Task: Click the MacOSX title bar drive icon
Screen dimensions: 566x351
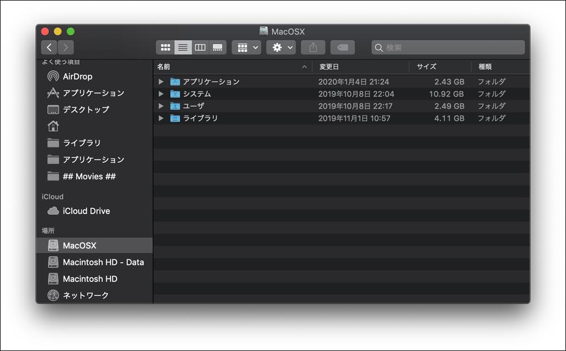Action: click(x=264, y=31)
